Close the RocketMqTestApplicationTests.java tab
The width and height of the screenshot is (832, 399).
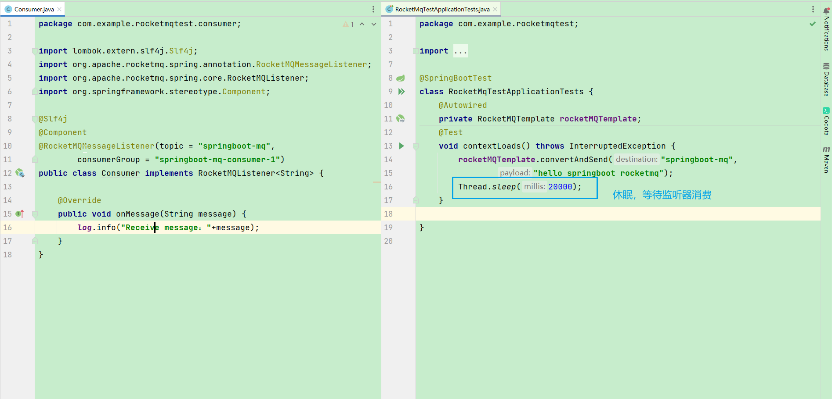(x=495, y=9)
